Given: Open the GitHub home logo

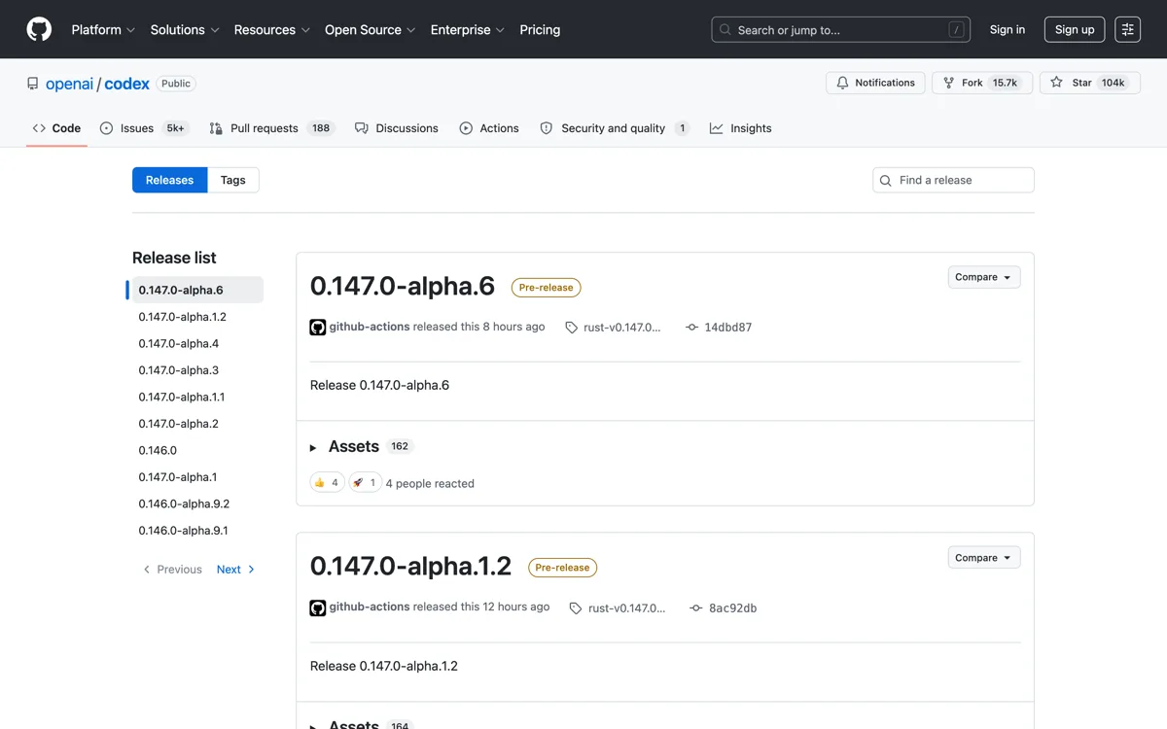Looking at the screenshot, I should coord(39,29).
